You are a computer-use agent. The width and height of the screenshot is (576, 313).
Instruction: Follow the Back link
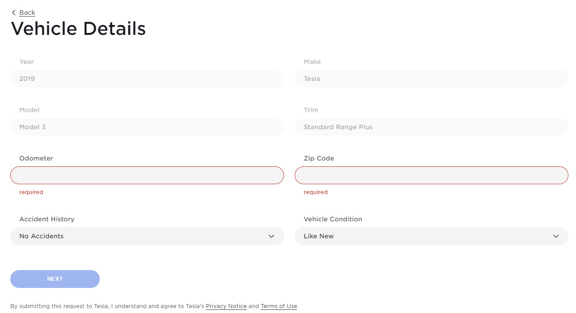pos(27,13)
